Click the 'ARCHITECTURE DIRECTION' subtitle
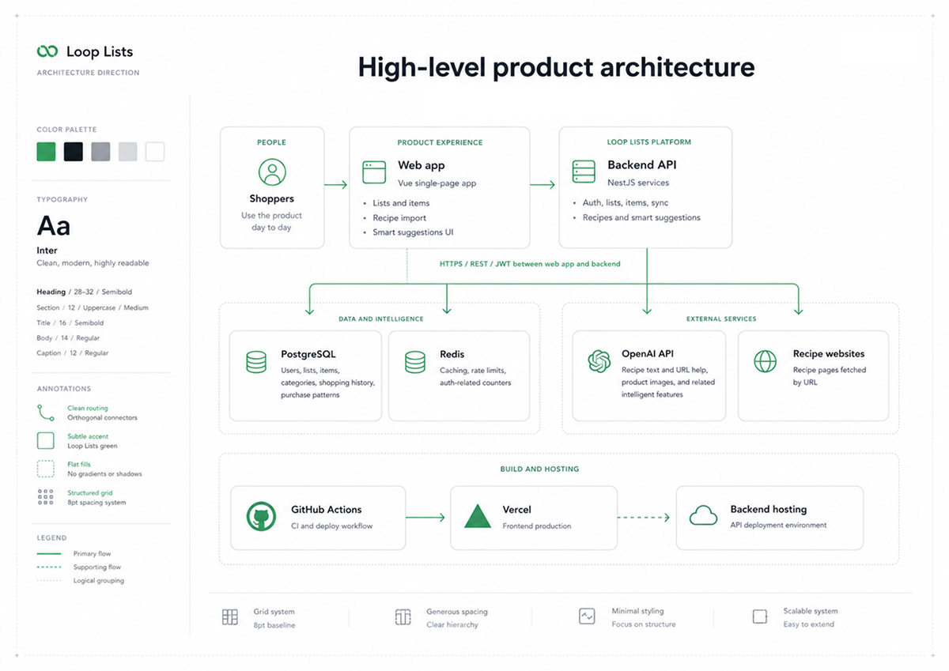 click(x=88, y=73)
